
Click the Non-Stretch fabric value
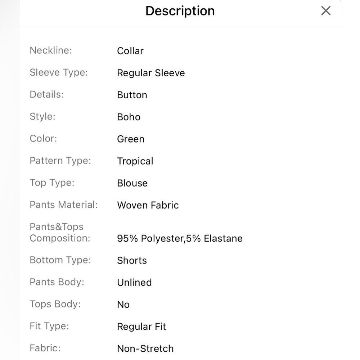145,349
